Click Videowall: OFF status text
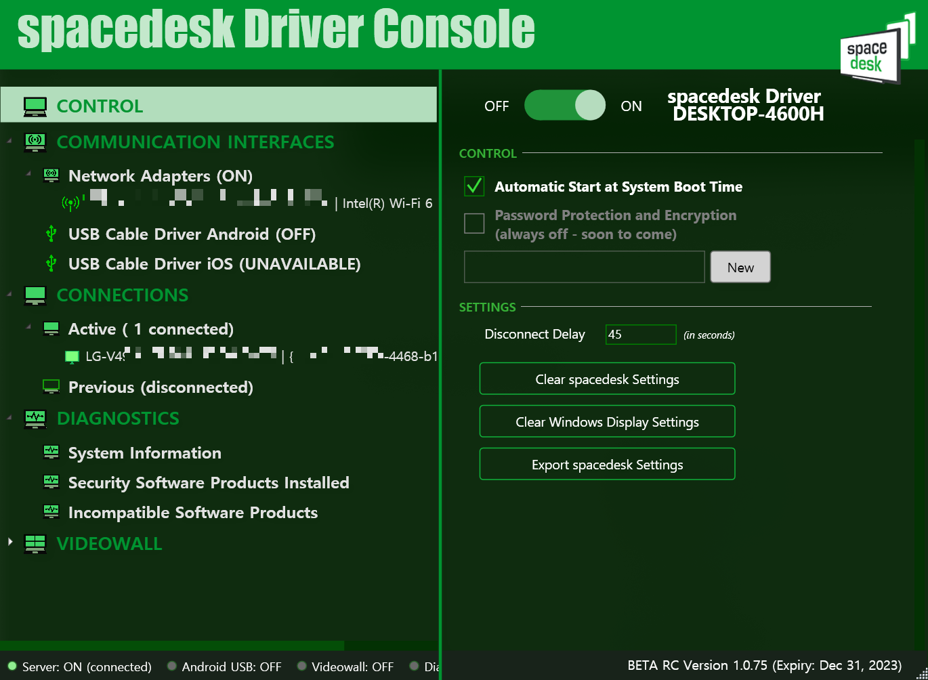This screenshot has width=928, height=680. [353, 666]
